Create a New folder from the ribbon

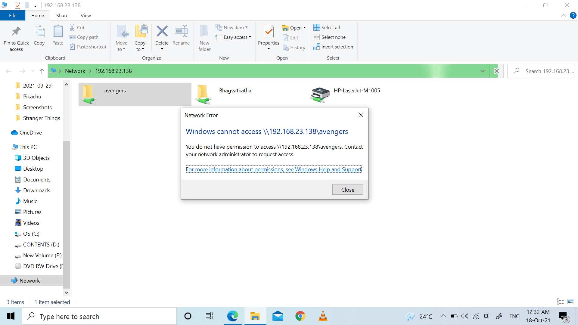click(204, 38)
